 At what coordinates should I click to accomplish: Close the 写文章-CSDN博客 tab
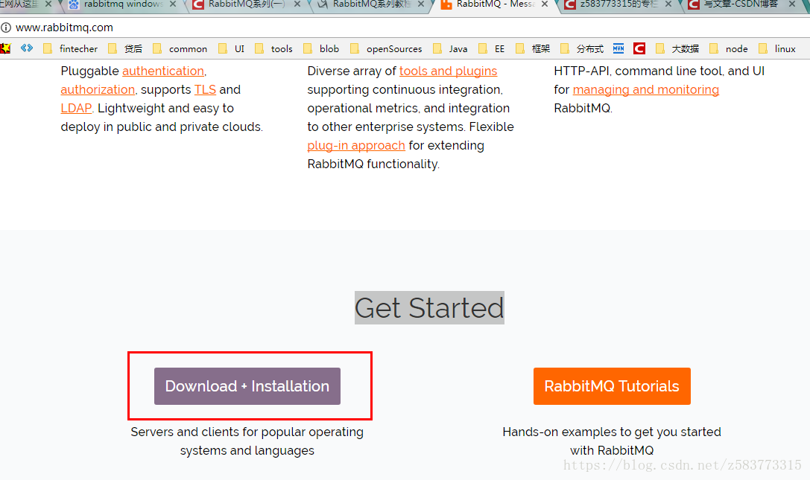click(792, 4)
